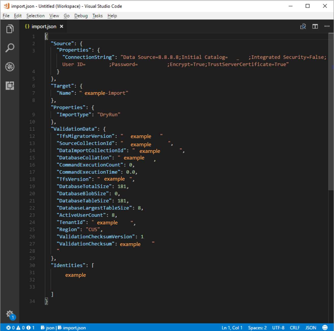334x331 pixels.
Task: Click the errors and warnings indicator
Action: coord(19,328)
